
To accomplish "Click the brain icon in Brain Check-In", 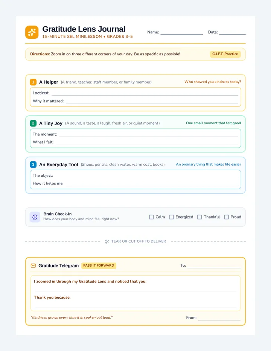I will point(35,217).
